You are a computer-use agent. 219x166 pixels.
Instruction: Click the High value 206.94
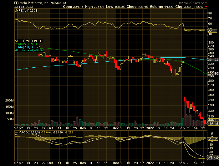(x=99, y=7)
